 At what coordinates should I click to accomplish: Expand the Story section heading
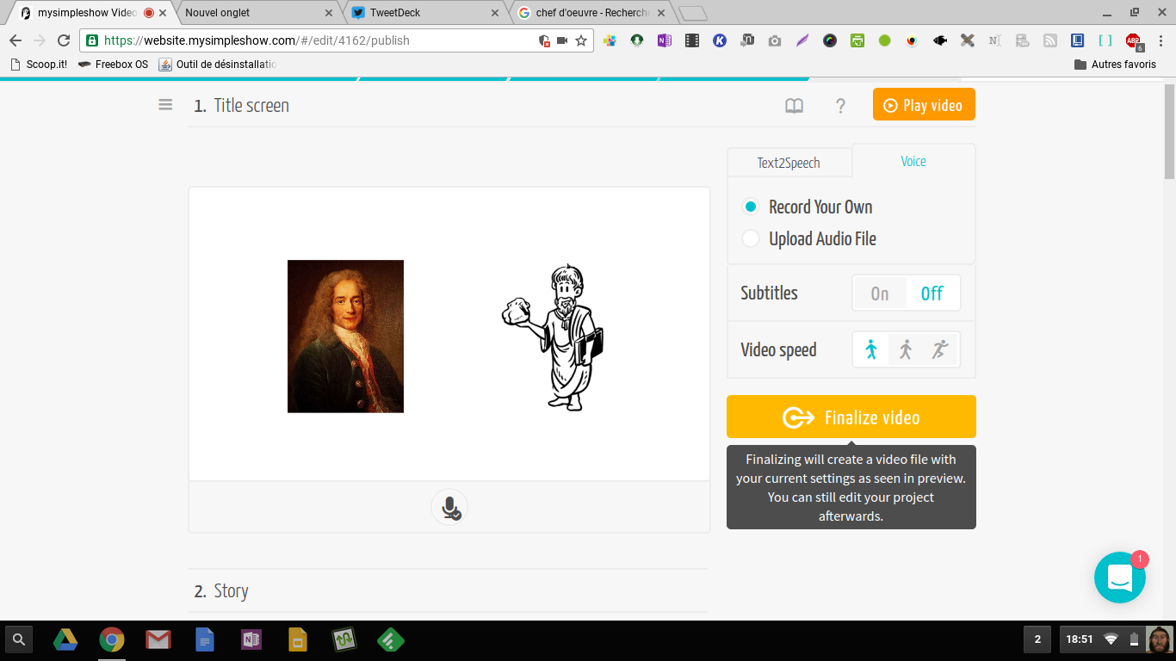(231, 591)
